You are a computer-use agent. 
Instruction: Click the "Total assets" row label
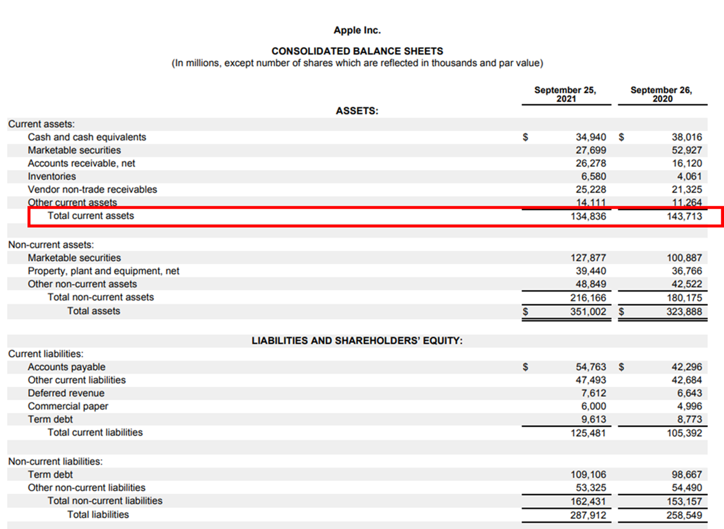click(x=94, y=311)
